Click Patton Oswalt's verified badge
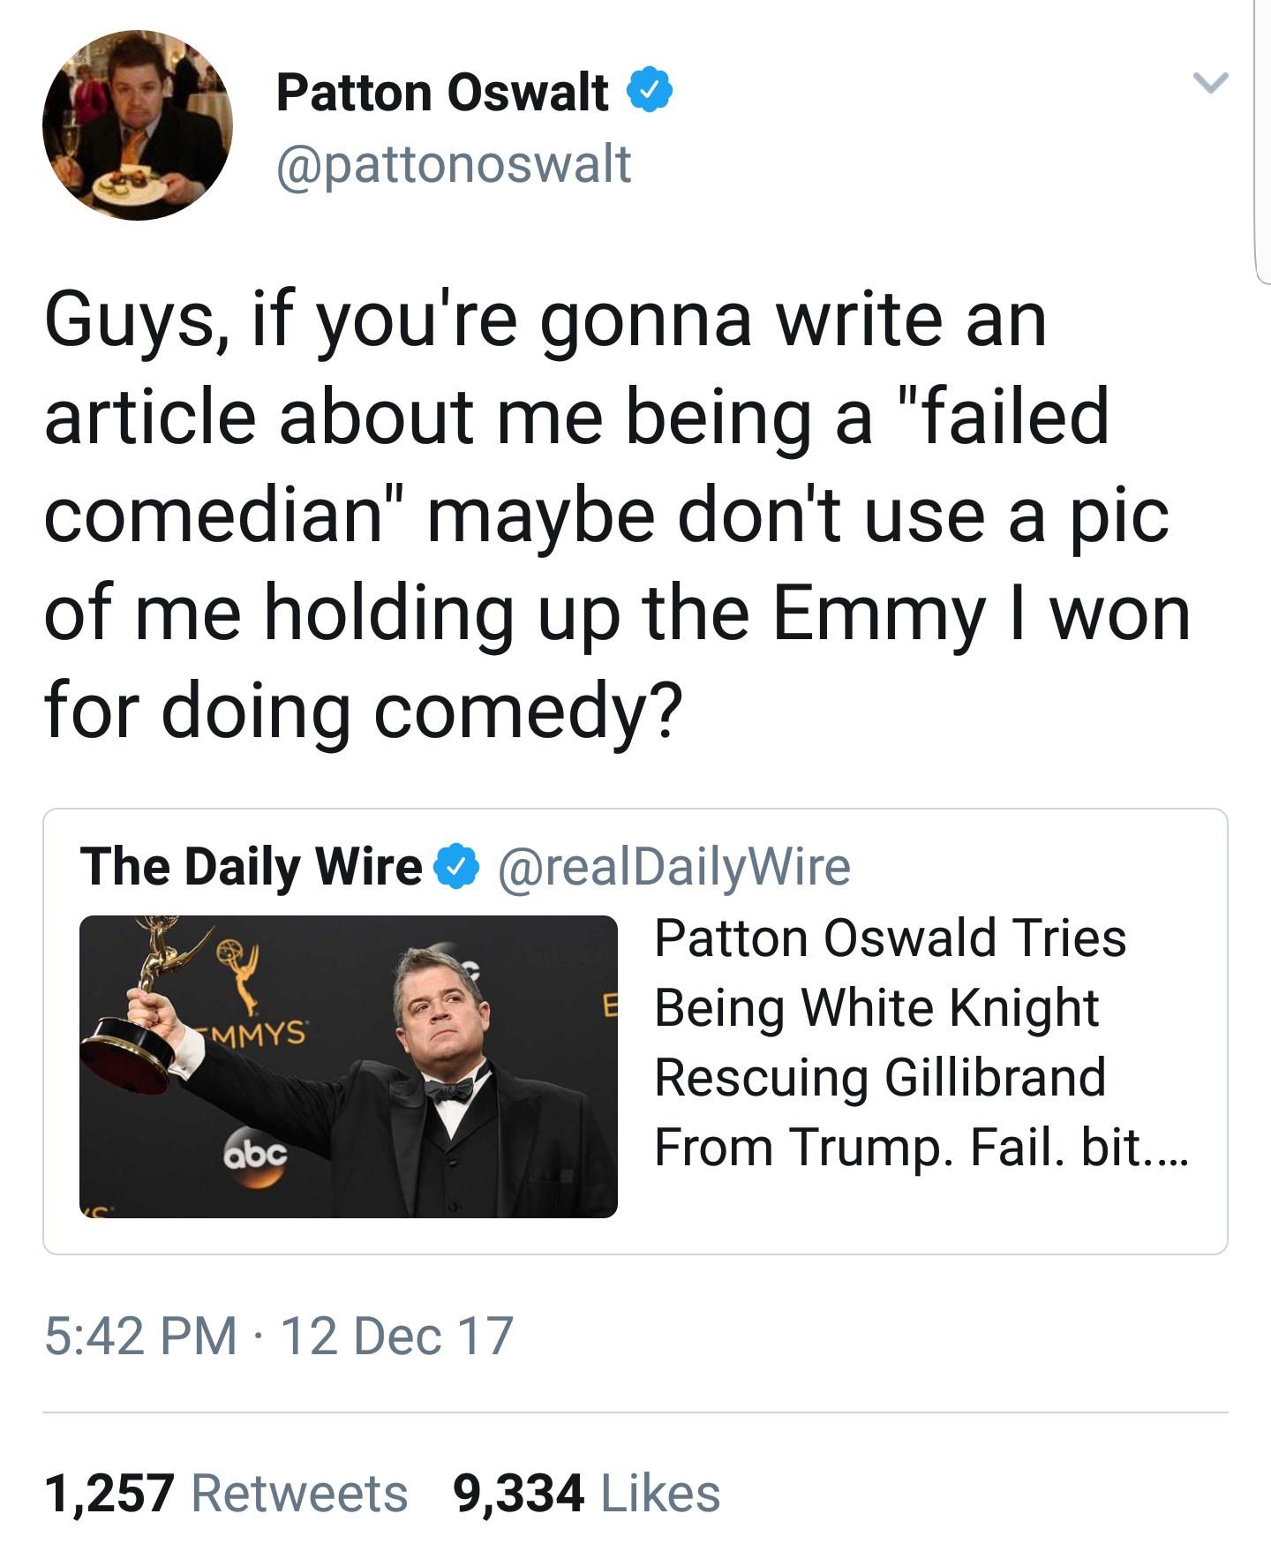Image resolution: width=1271 pixels, height=1559 pixels. click(651, 91)
